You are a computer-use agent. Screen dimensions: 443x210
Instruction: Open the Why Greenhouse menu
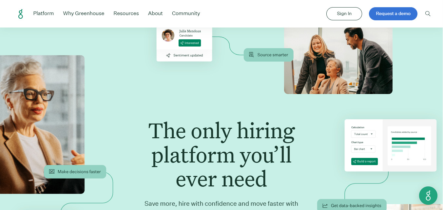[84, 13]
